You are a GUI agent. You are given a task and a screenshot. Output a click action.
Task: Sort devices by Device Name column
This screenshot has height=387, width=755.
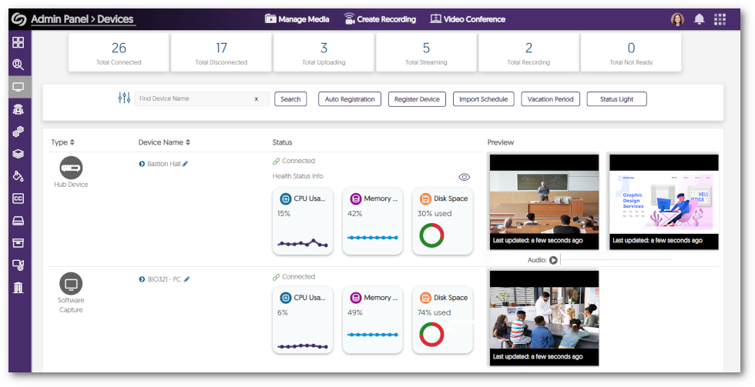click(164, 142)
